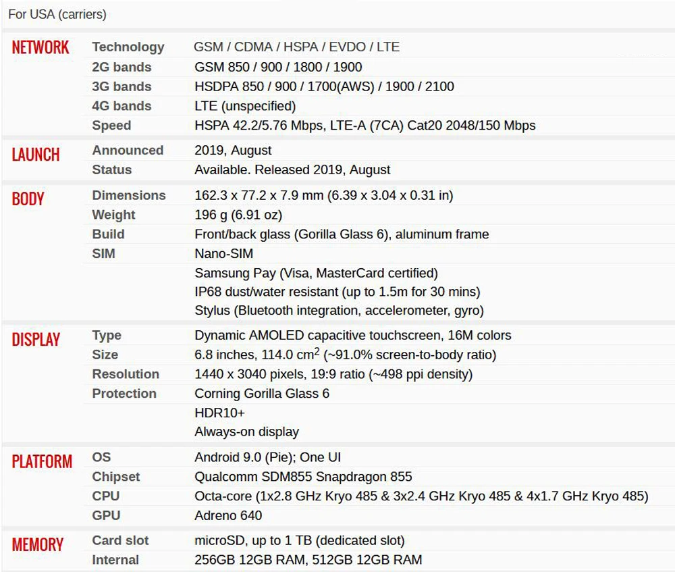The height and width of the screenshot is (572, 675).
Task: Click the "Samsung Pay (Visa, MasterCard certified)" line
Action: tap(316, 274)
